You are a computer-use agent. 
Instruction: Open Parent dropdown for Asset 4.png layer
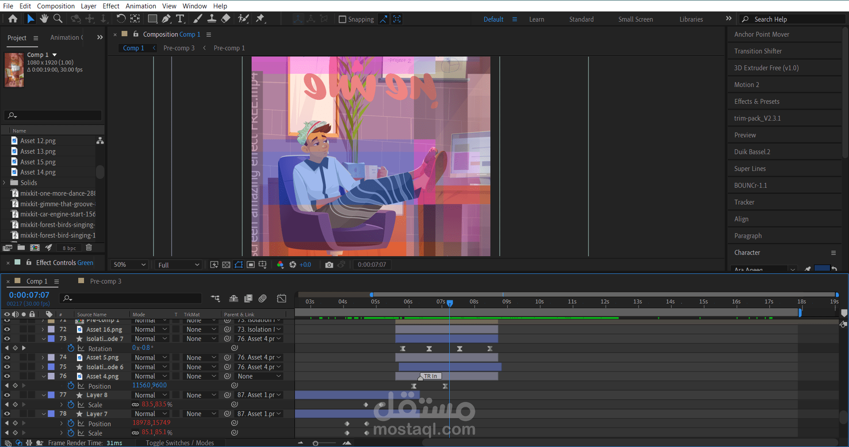(x=259, y=376)
